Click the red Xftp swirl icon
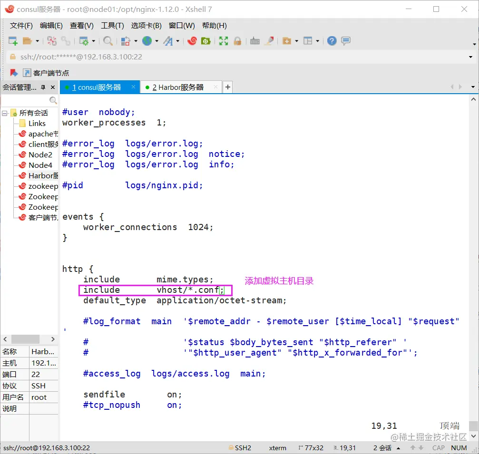479x454 pixels. (x=192, y=41)
